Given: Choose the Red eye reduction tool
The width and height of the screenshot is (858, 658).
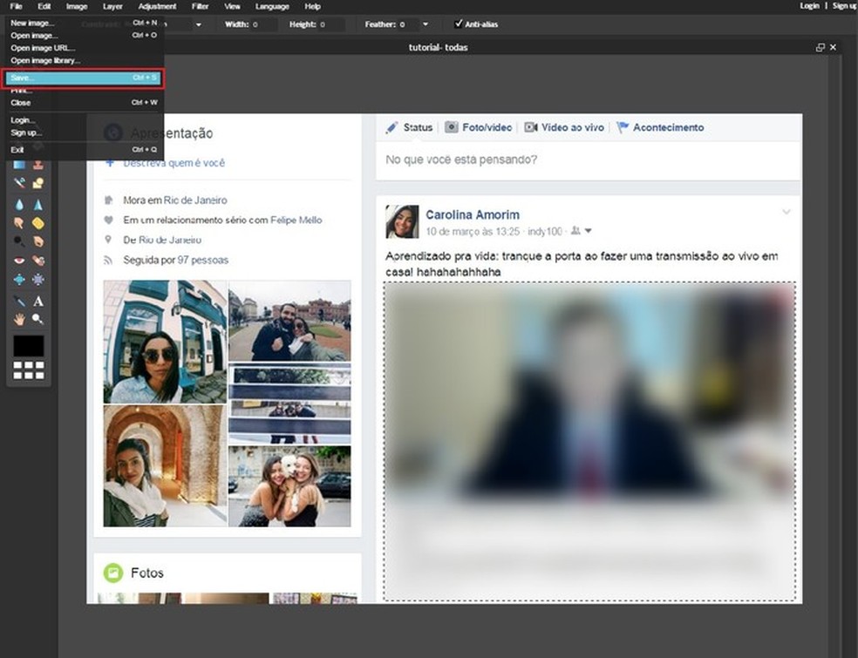Looking at the screenshot, I should [19, 261].
